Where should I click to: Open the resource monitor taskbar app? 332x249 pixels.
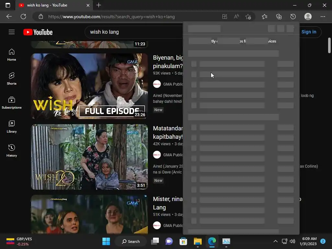pos(226,241)
